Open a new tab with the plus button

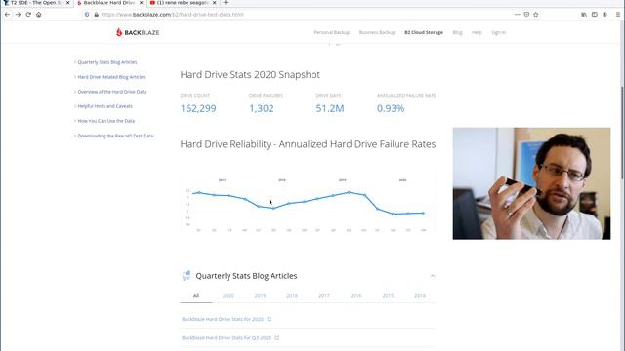(x=226, y=3)
